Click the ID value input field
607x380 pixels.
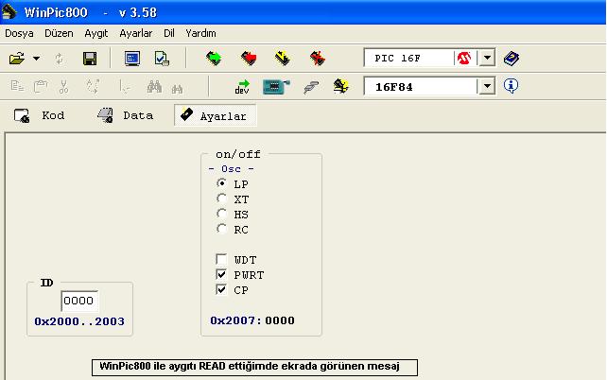tap(79, 301)
